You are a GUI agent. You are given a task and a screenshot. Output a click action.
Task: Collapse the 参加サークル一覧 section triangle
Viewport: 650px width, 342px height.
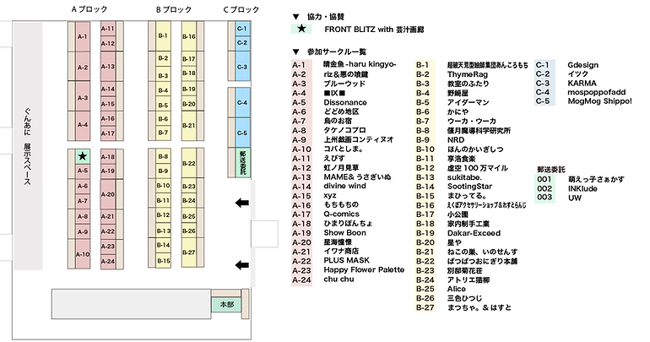click(295, 52)
